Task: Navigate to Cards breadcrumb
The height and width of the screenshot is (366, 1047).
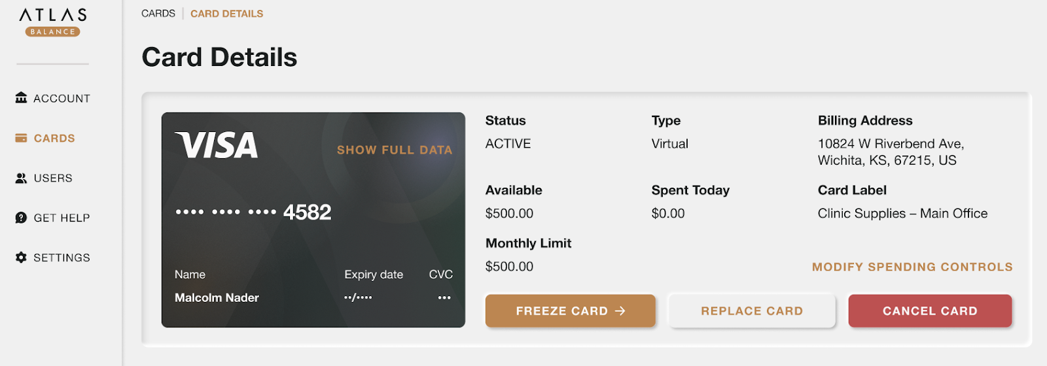Action: click(x=158, y=14)
